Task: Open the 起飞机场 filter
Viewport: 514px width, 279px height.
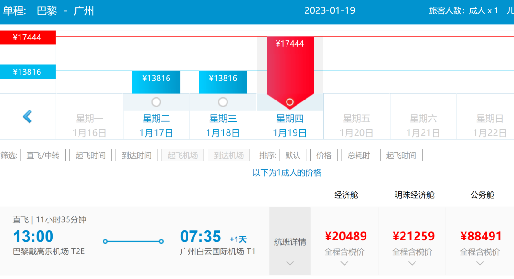Action: (183, 155)
